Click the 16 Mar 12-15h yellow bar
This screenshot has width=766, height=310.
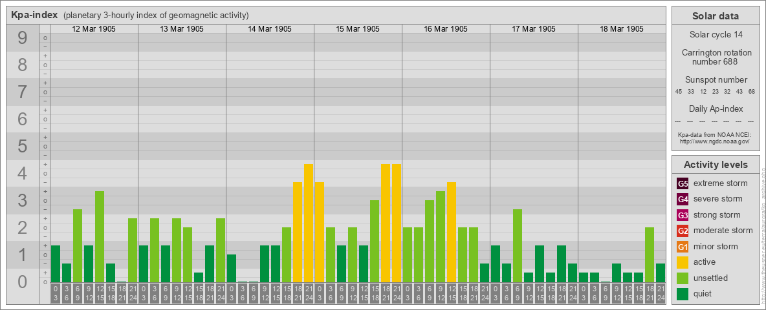pyautogui.click(x=452, y=232)
